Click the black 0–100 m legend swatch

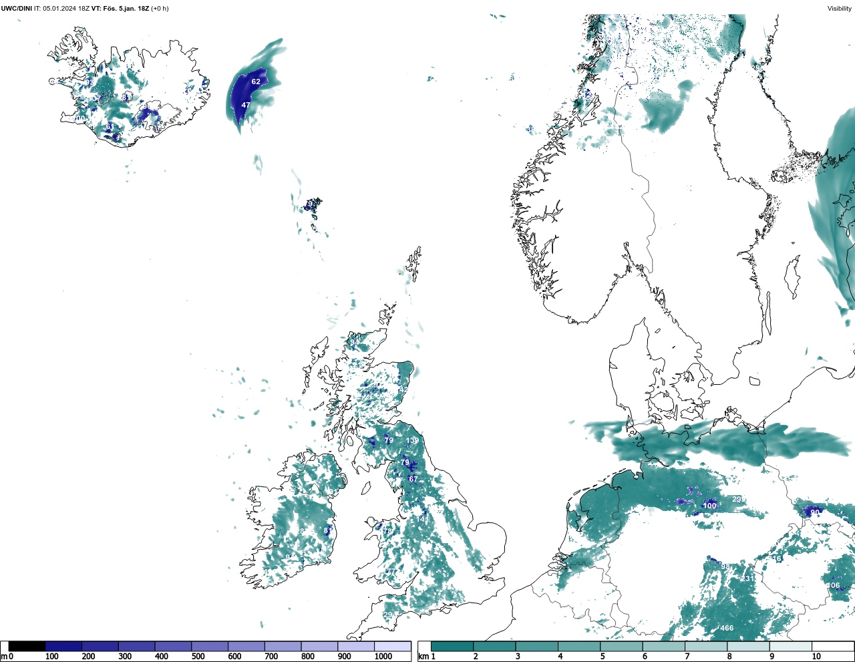click(27, 647)
